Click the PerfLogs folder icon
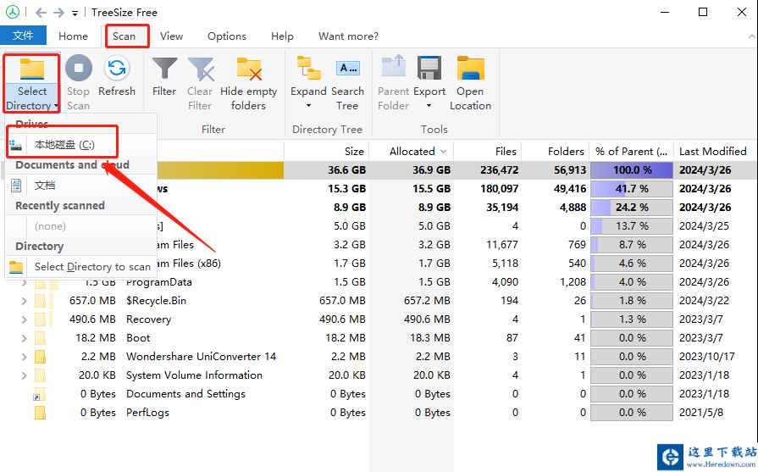758x472 pixels. click(40, 413)
